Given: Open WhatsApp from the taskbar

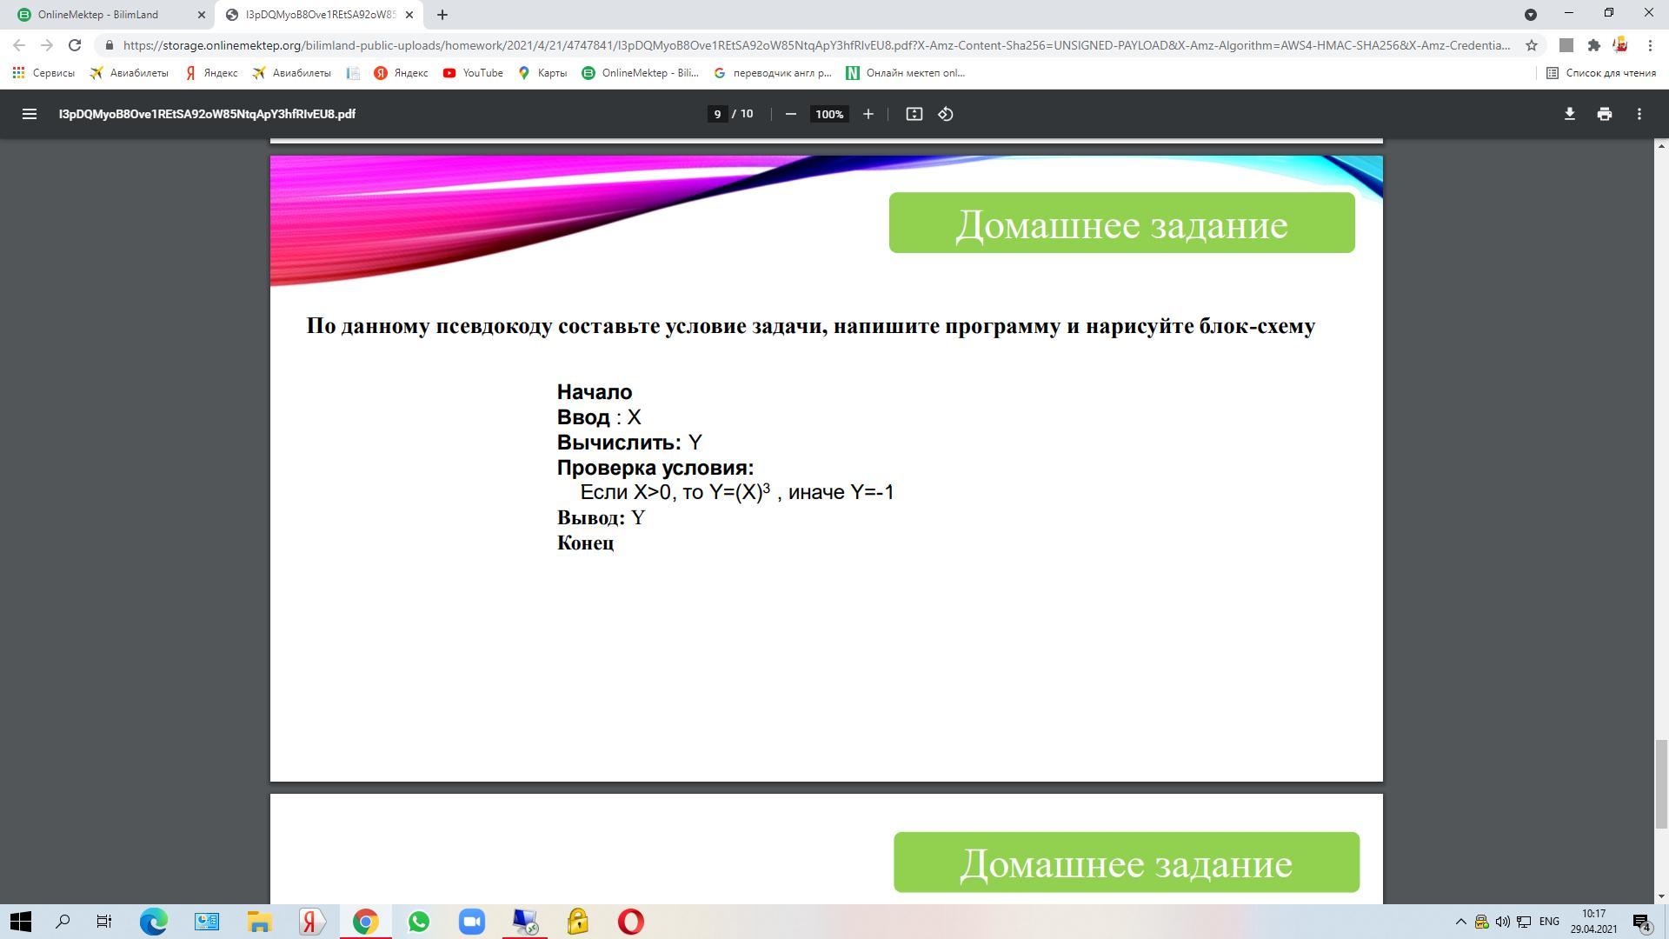Looking at the screenshot, I should (418, 922).
